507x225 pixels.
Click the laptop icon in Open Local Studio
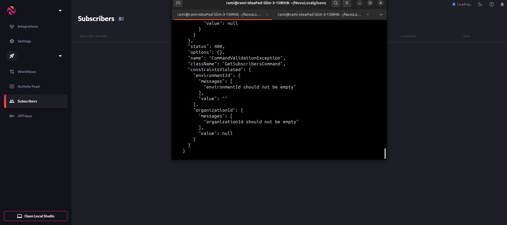pos(20,216)
